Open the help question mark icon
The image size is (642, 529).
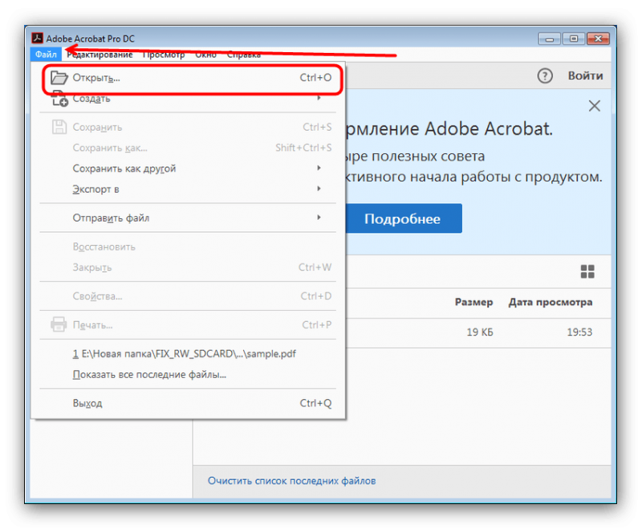point(545,75)
